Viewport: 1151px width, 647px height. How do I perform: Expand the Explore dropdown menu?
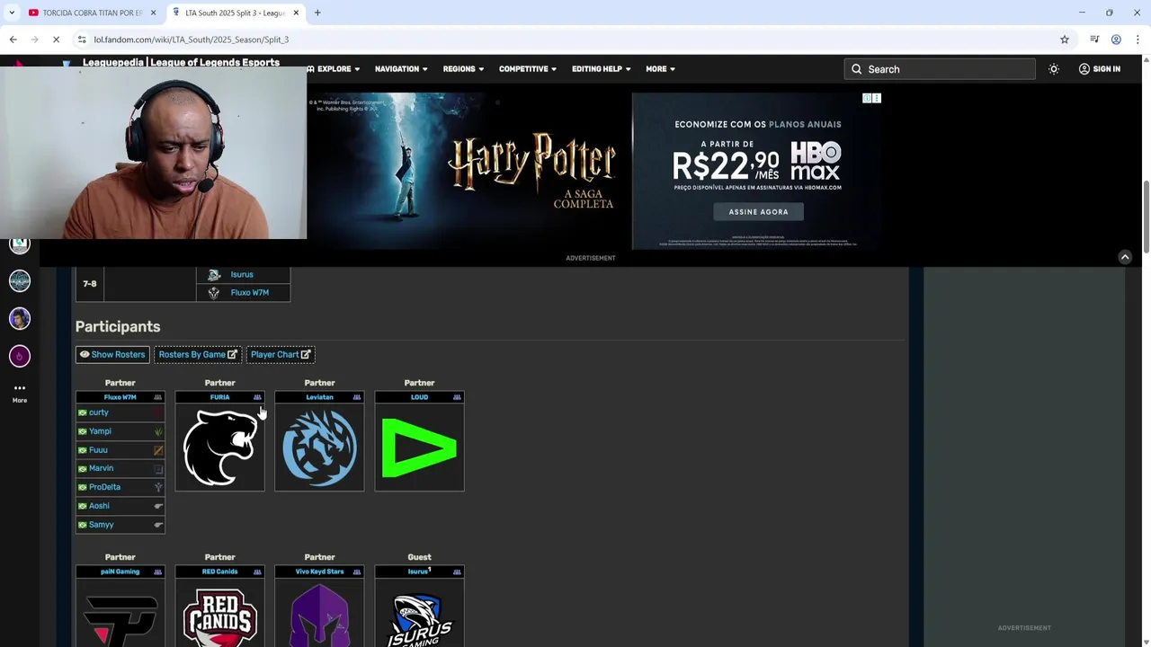point(333,69)
